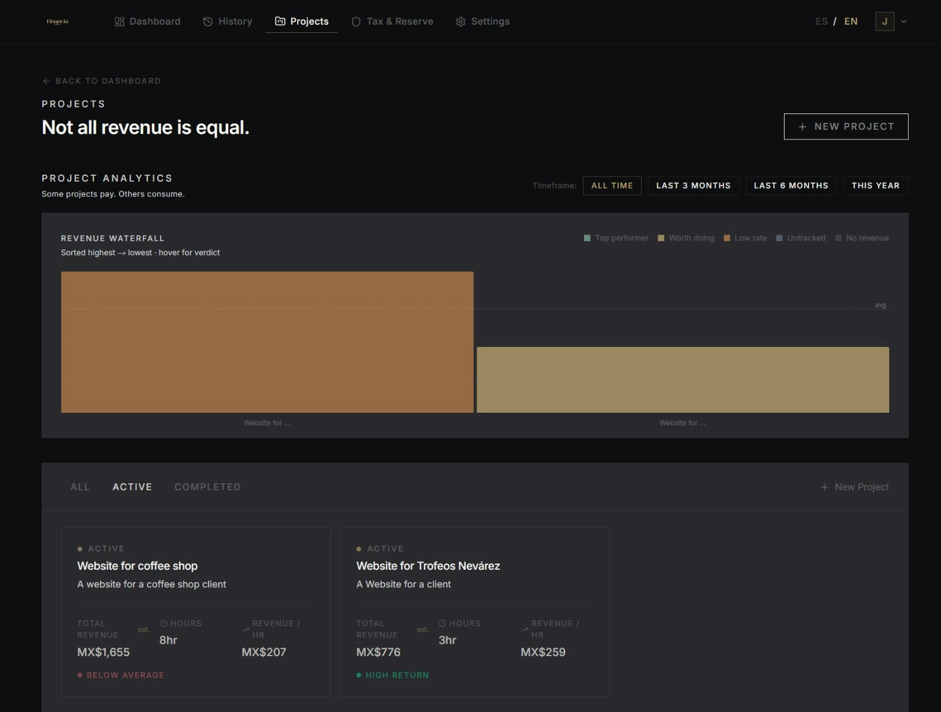The width and height of the screenshot is (941, 712).
Task: Select the ALL TIME timeframe option
Action: [612, 185]
